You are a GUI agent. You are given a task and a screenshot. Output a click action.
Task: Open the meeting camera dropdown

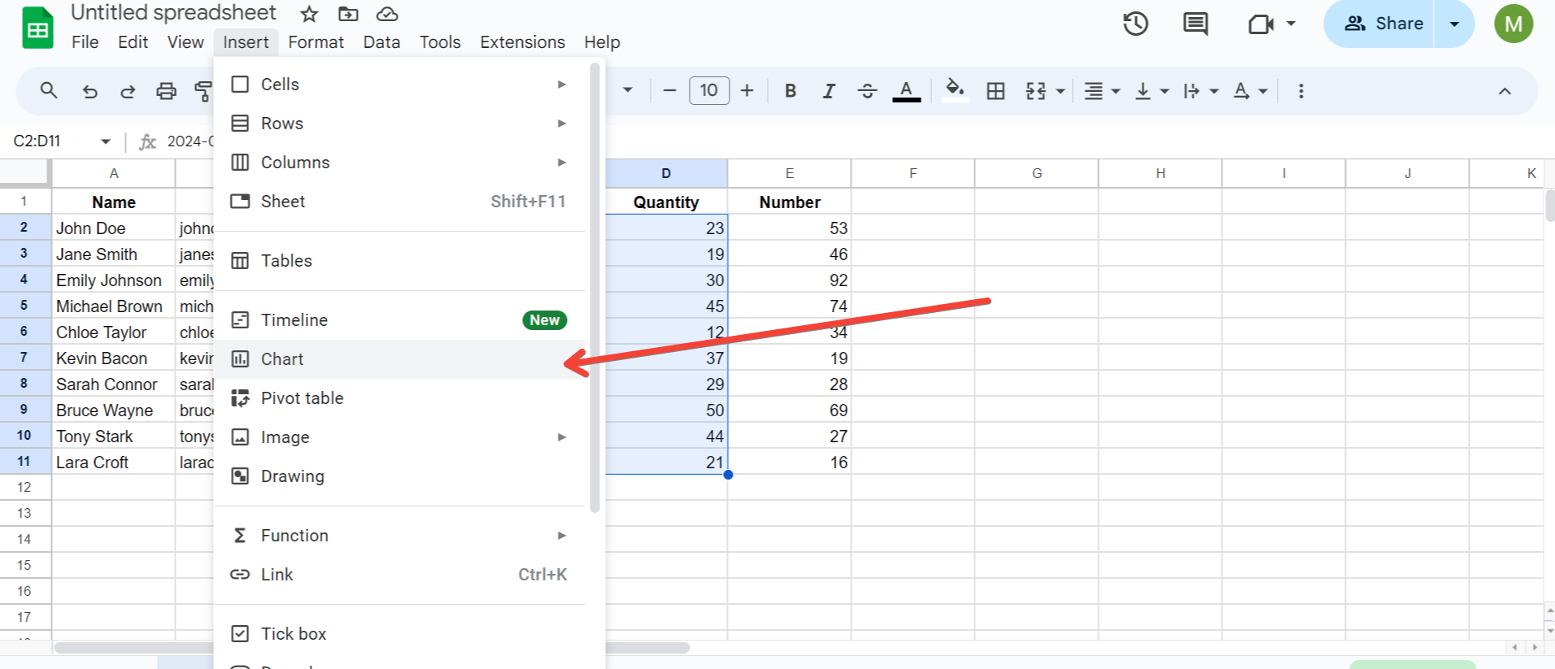click(1291, 24)
